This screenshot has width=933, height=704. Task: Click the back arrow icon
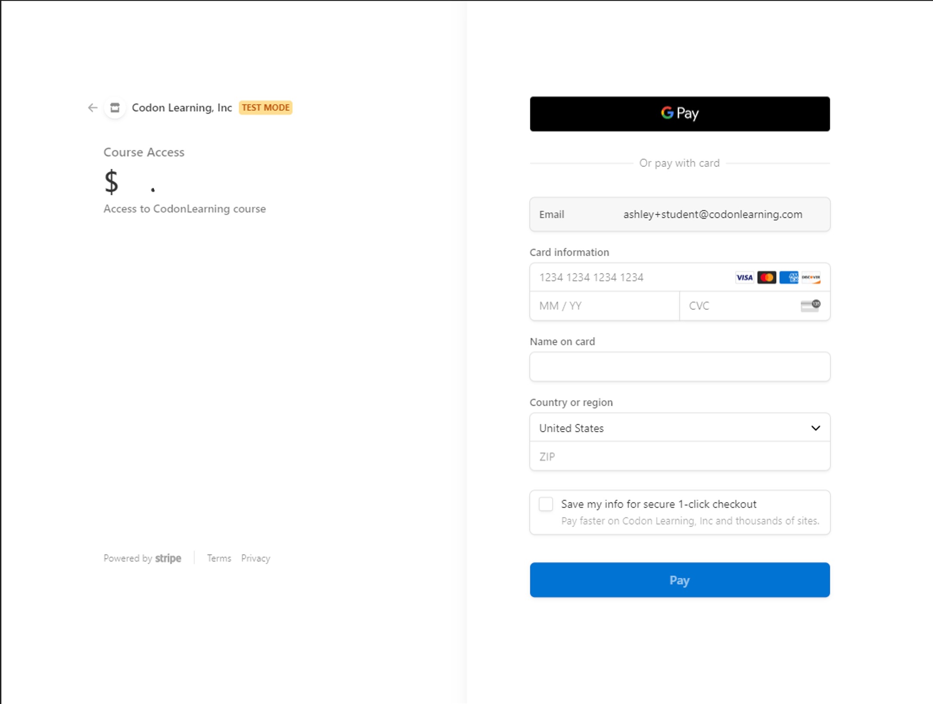(x=92, y=108)
